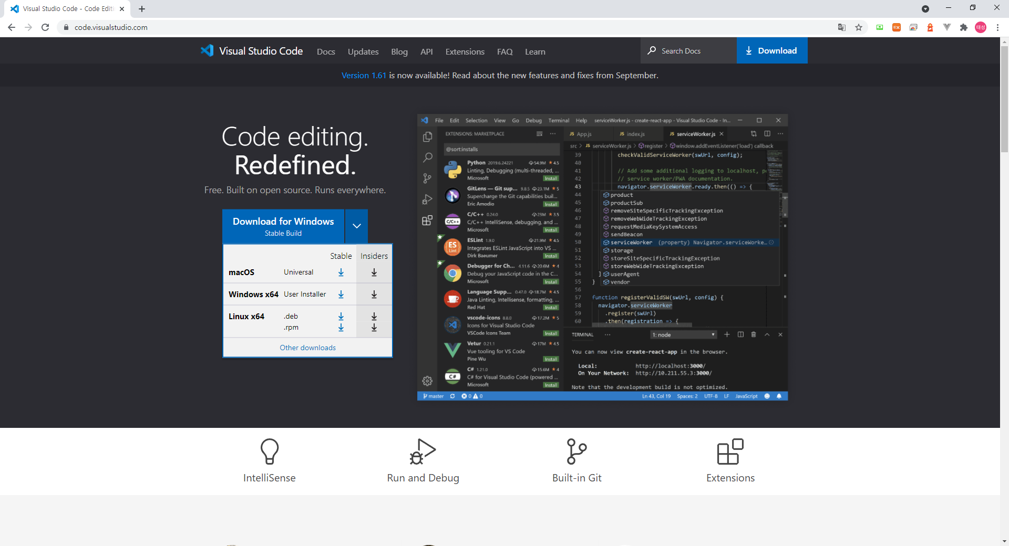
Task: Open the Chrome three-dot menu
Action: [x=997, y=27]
